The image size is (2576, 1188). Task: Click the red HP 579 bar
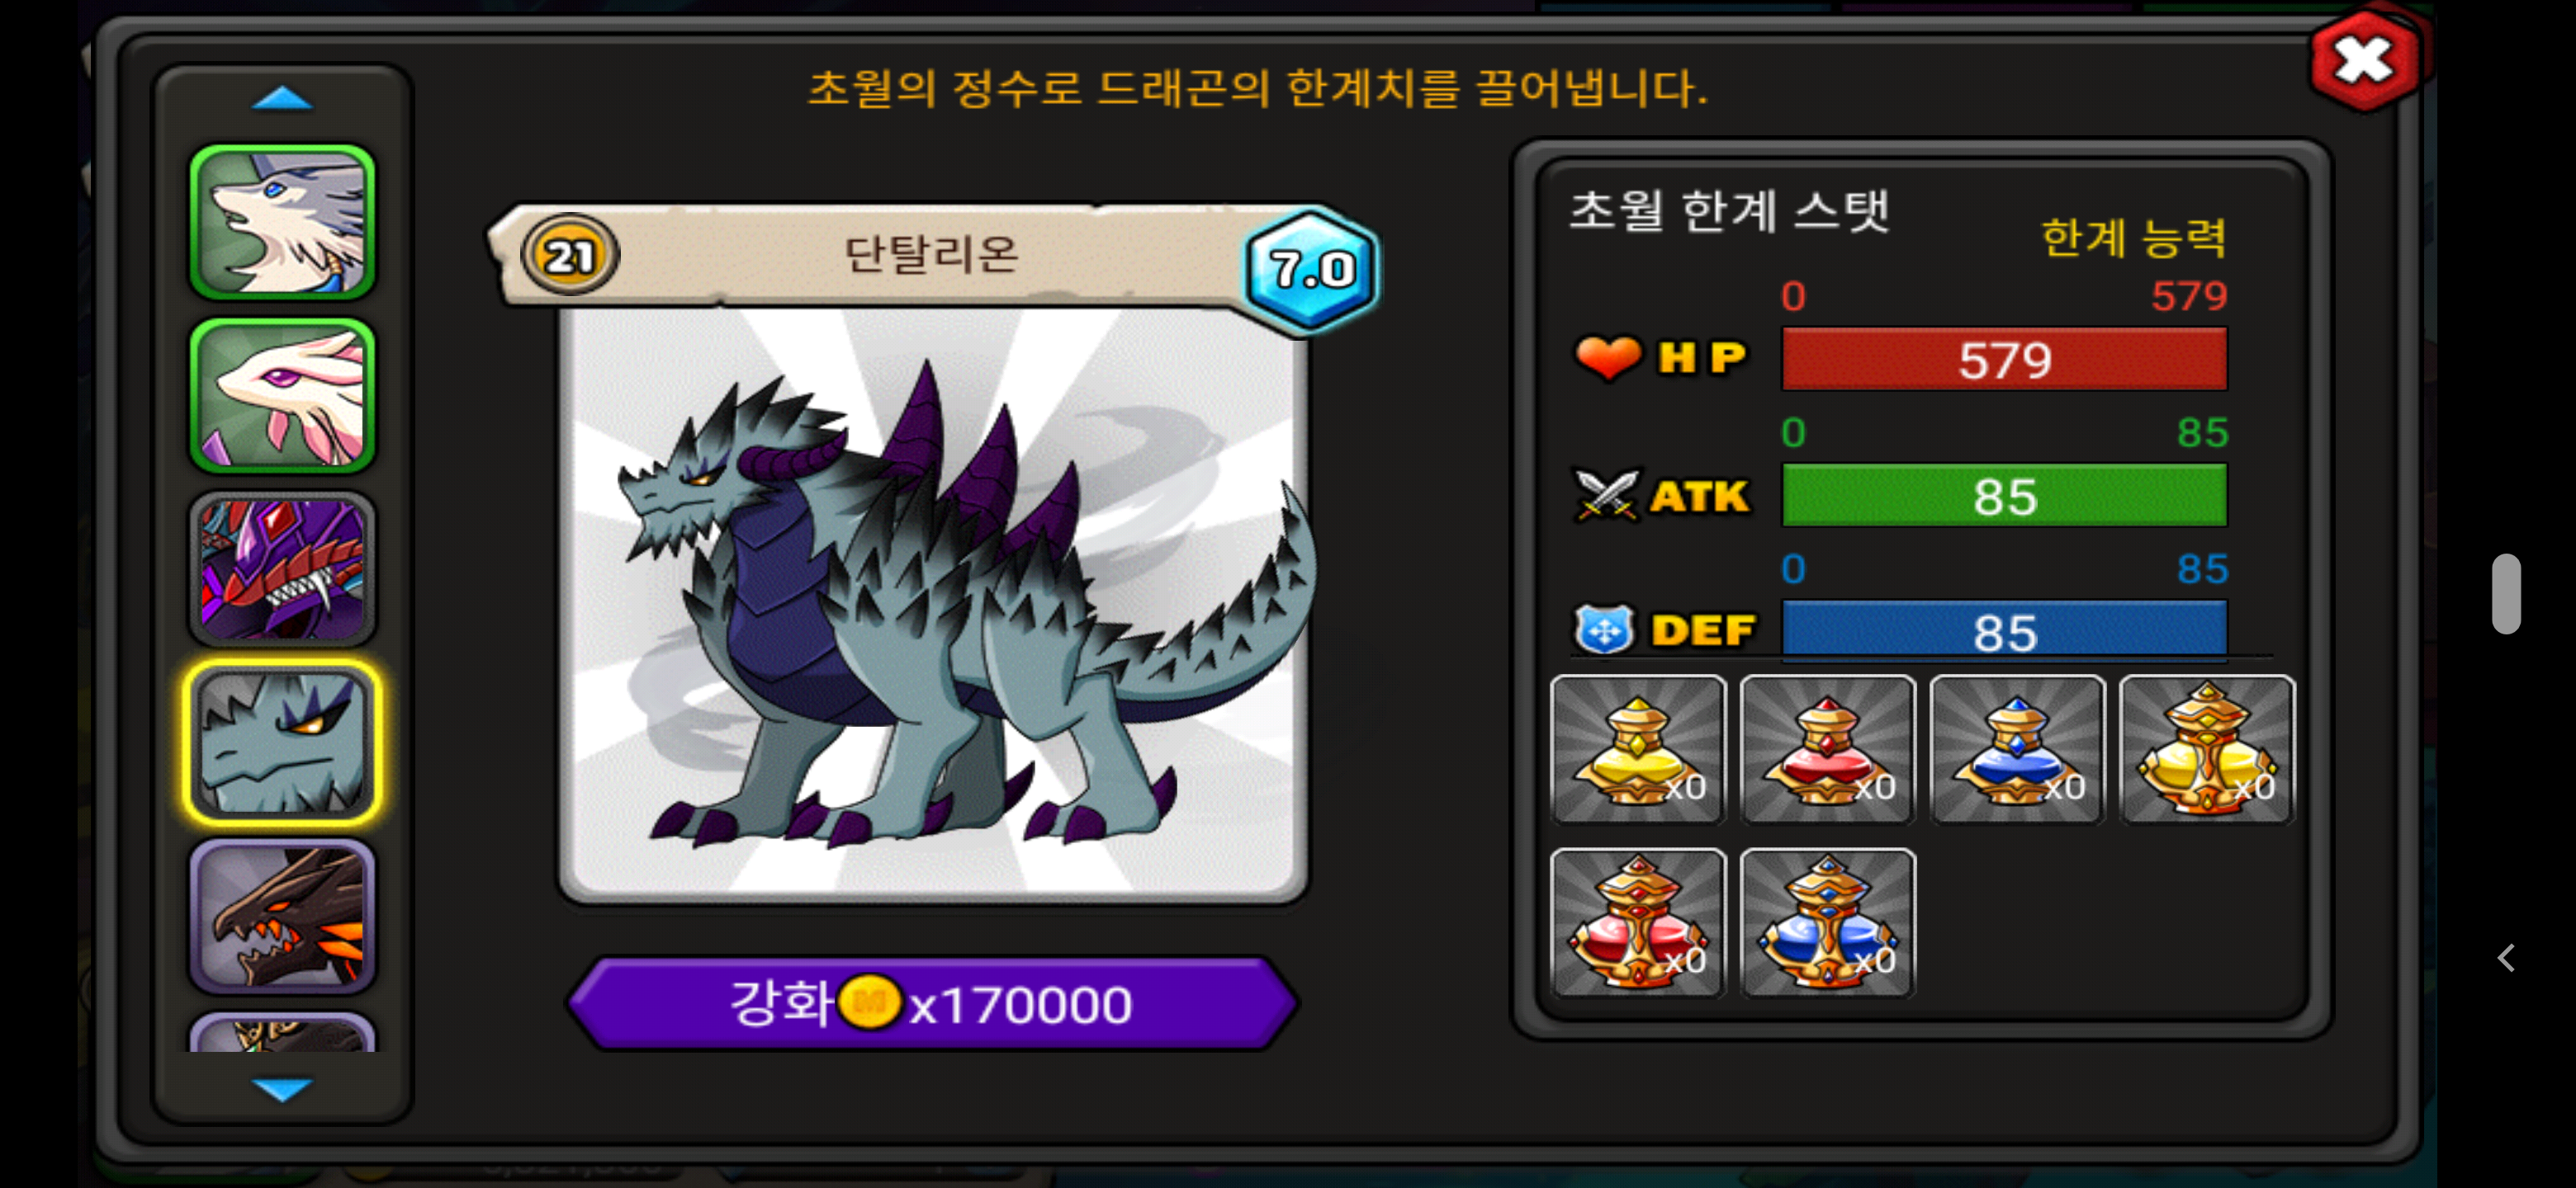point(2004,359)
